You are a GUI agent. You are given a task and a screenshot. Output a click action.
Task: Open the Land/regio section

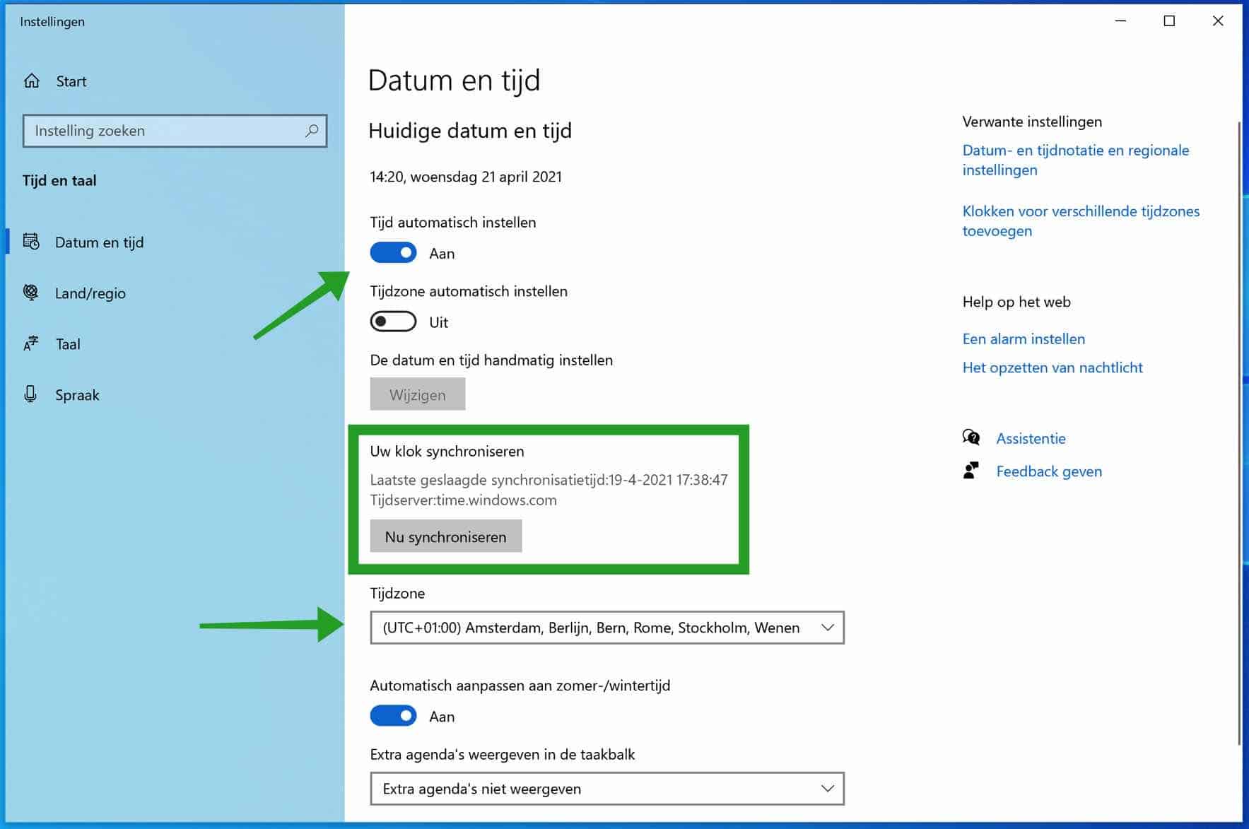tap(175, 293)
